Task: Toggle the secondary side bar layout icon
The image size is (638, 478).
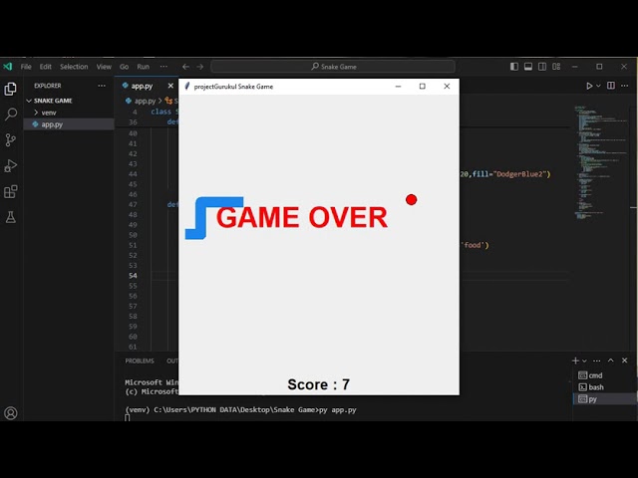Action: (542, 67)
